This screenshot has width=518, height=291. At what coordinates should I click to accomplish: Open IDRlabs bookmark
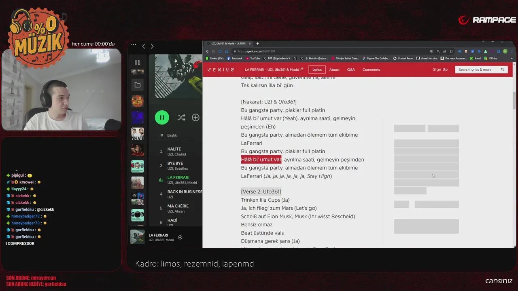pos(490,58)
